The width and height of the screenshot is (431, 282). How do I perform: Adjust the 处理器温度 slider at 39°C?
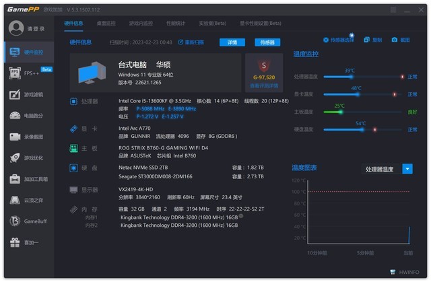click(351, 77)
